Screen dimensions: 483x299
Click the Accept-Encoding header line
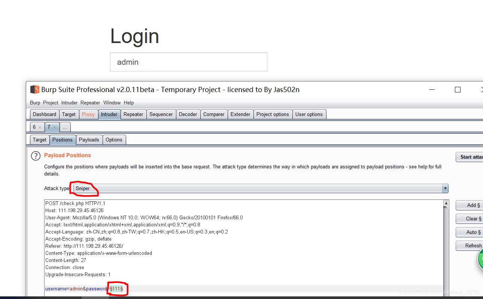click(78, 239)
